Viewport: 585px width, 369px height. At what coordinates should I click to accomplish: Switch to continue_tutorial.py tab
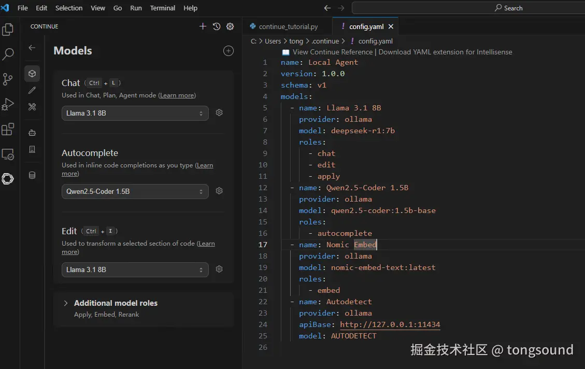click(x=288, y=26)
